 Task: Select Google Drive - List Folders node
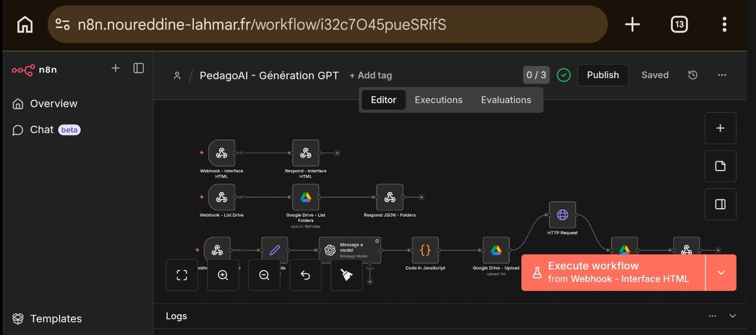[306, 197]
